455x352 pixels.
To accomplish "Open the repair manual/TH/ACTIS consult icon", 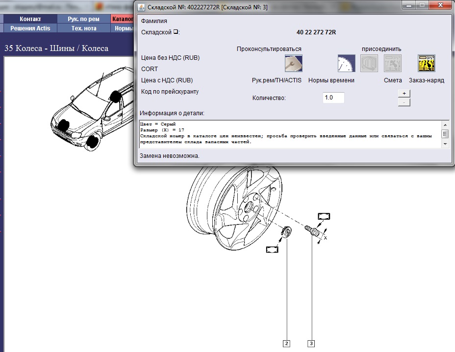I will click(293, 63).
